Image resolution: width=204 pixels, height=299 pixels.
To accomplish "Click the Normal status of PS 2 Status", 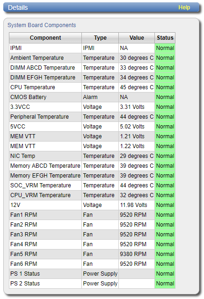I will 165,284.
